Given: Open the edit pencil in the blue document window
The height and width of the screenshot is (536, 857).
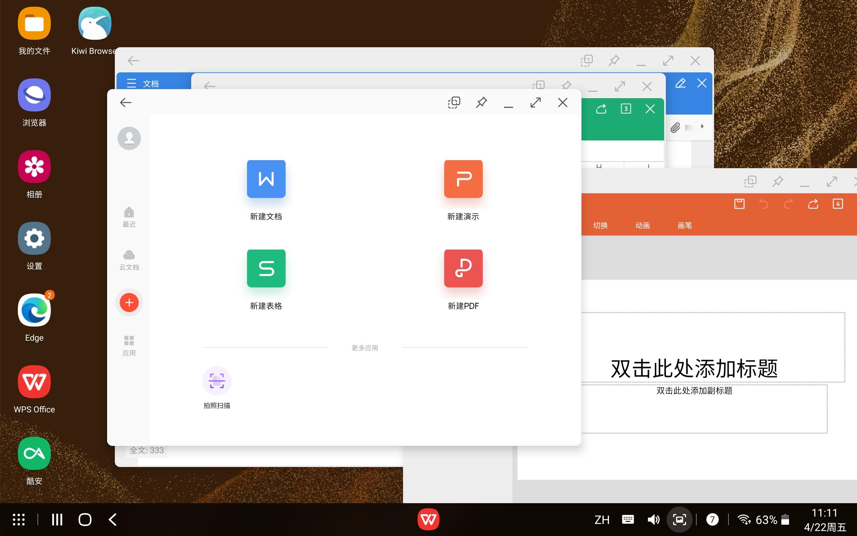Looking at the screenshot, I should (681, 83).
